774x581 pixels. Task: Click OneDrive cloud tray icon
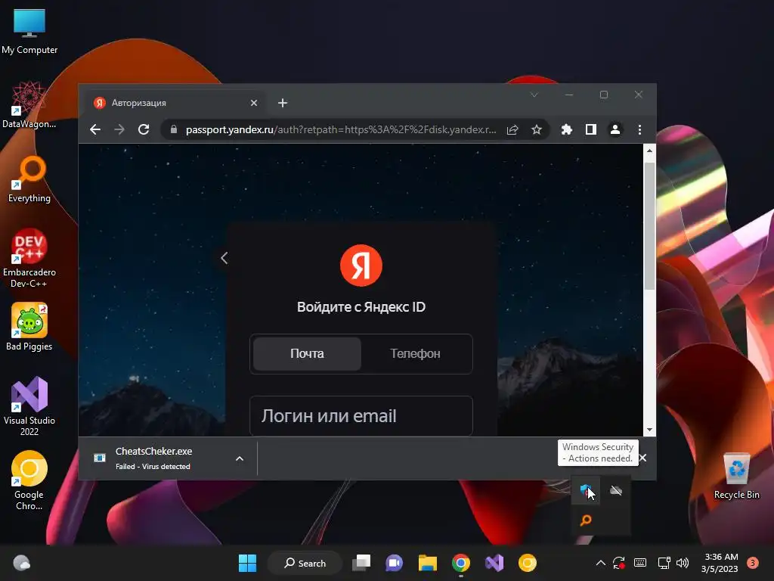[x=615, y=490]
